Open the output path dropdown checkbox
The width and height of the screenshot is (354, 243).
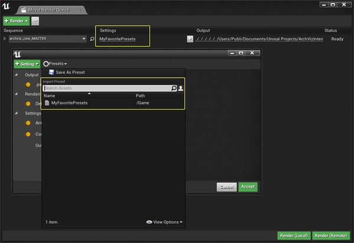190,39
